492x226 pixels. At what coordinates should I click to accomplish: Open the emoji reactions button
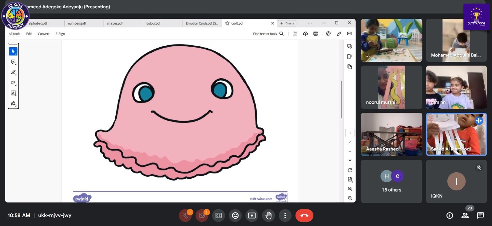click(x=235, y=216)
